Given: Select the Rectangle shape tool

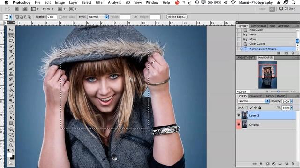Looking at the screenshot, I should click(x=11, y=123).
